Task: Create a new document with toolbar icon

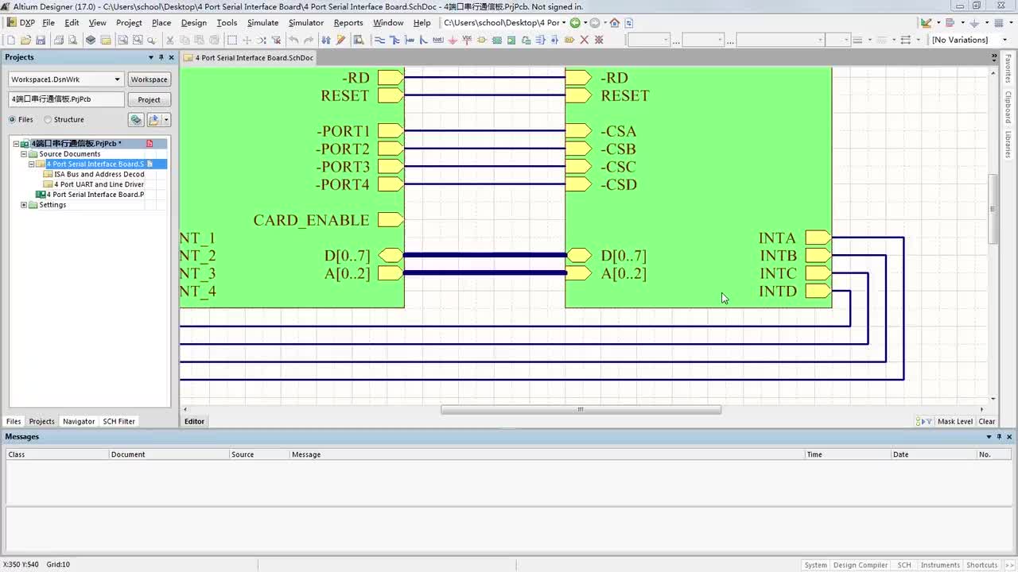Action: (x=11, y=40)
